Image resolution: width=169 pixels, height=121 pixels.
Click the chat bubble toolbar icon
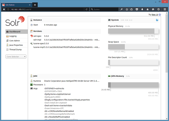[x=153, y=9]
